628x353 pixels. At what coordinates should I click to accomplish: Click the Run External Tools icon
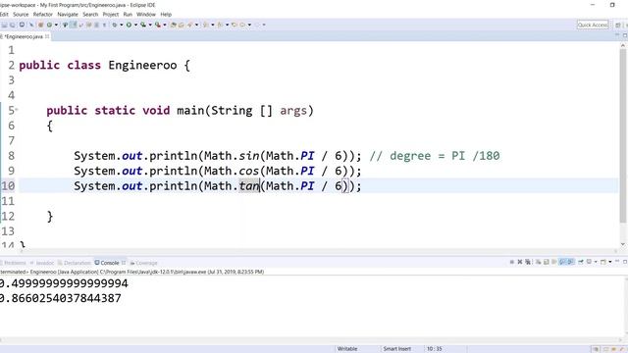coord(158,25)
